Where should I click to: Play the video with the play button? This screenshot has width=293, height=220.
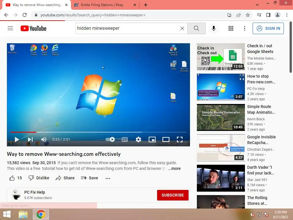pyautogui.click(x=17, y=140)
